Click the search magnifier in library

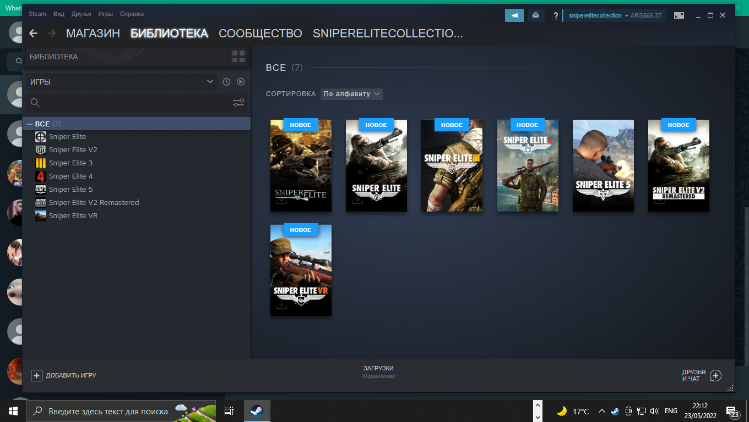[x=35, y=103]
